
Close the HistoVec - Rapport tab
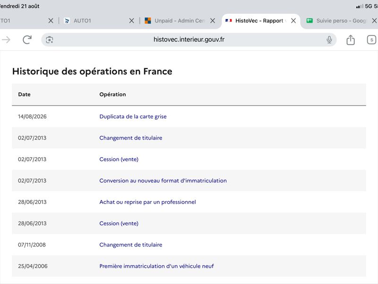[x=293, y=21]
